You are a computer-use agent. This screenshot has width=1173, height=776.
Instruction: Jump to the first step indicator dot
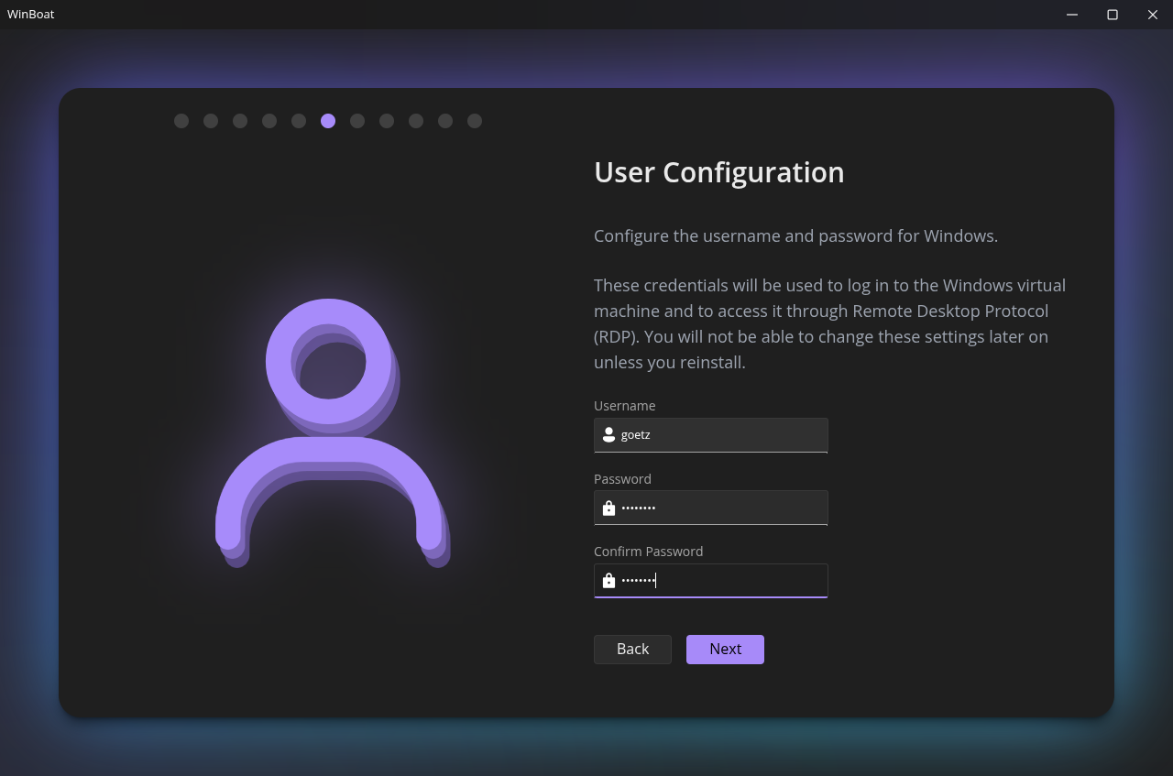point(181,121)
